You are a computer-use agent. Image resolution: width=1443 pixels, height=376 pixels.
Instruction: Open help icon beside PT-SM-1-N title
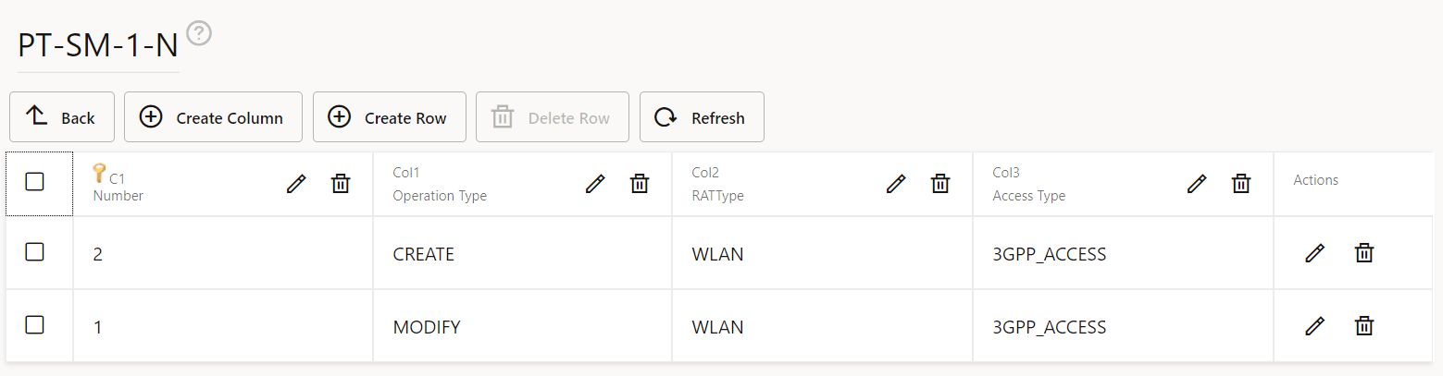(x=199, y=34)
